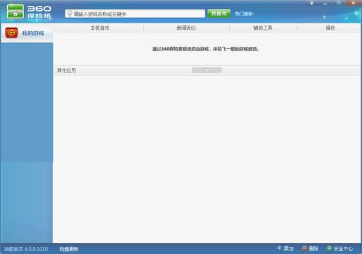Focus the game name search input field
Screen dimensions: 362x254
point(138,13)
